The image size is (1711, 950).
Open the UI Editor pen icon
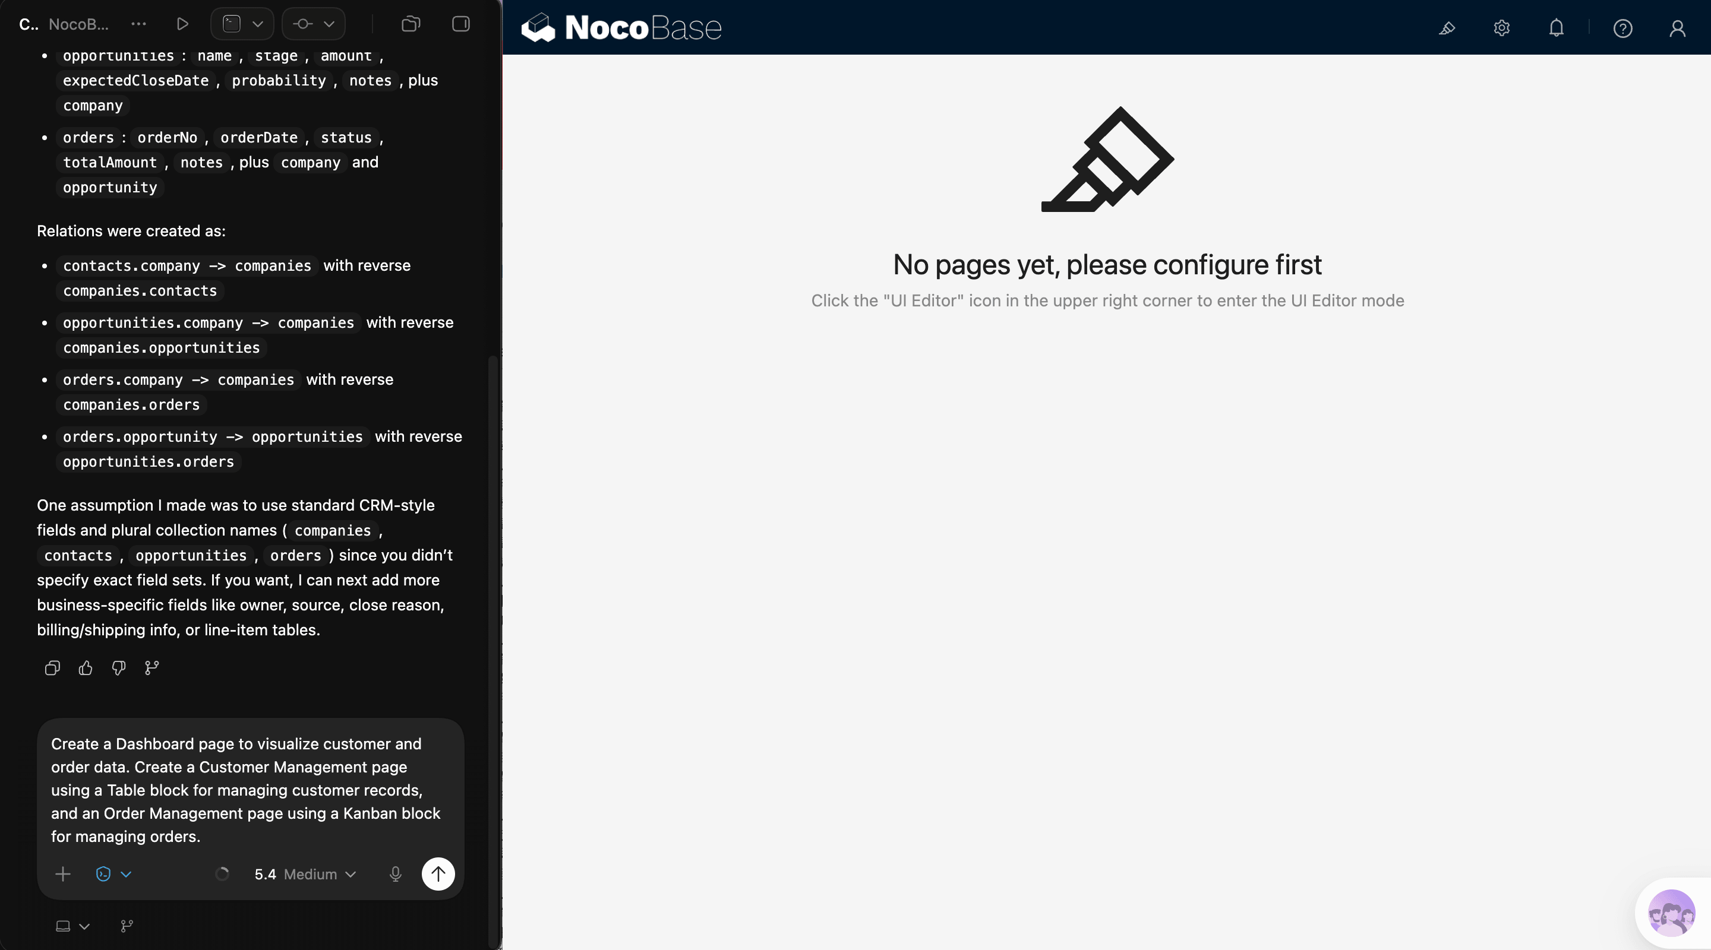pyautogui.click(x=1448, y=28)
